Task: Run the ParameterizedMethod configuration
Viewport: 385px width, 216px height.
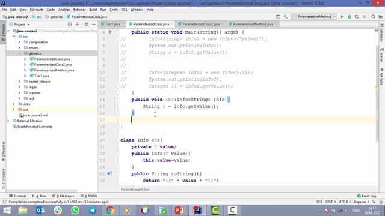Action: pos(342,17)
